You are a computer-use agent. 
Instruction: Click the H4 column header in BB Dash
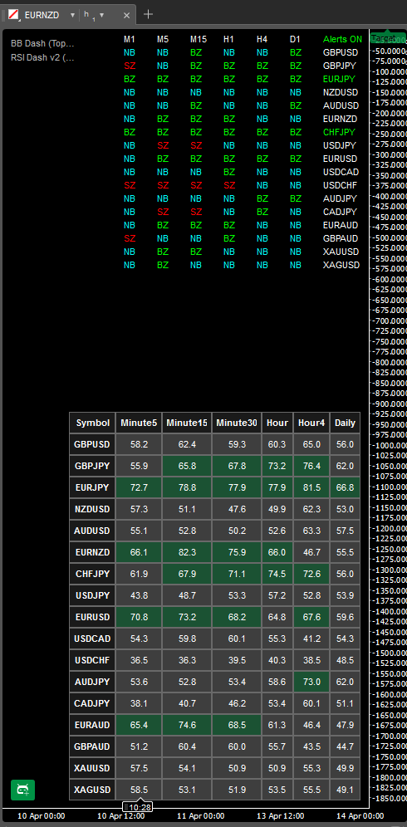[262, 39]
